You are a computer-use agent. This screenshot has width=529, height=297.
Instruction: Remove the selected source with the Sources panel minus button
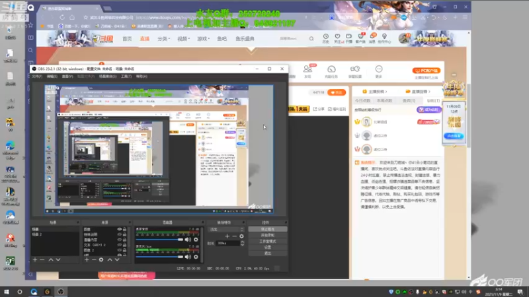pyautogui.click(x=94, y=260)
